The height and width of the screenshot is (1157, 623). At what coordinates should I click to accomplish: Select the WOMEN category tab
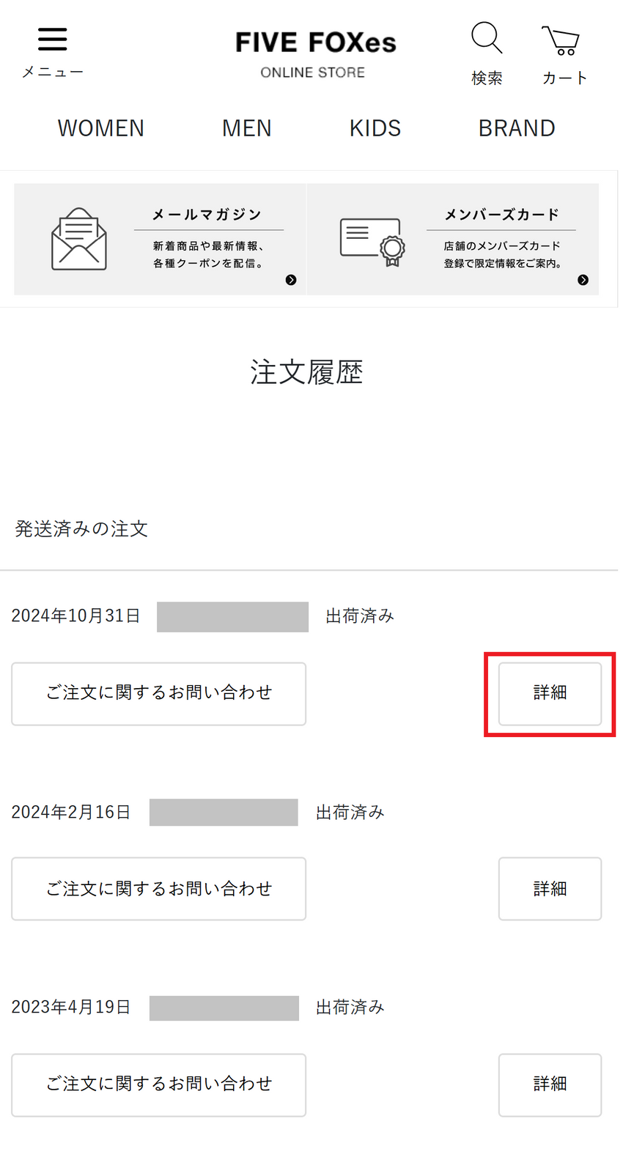click(101, 128)
